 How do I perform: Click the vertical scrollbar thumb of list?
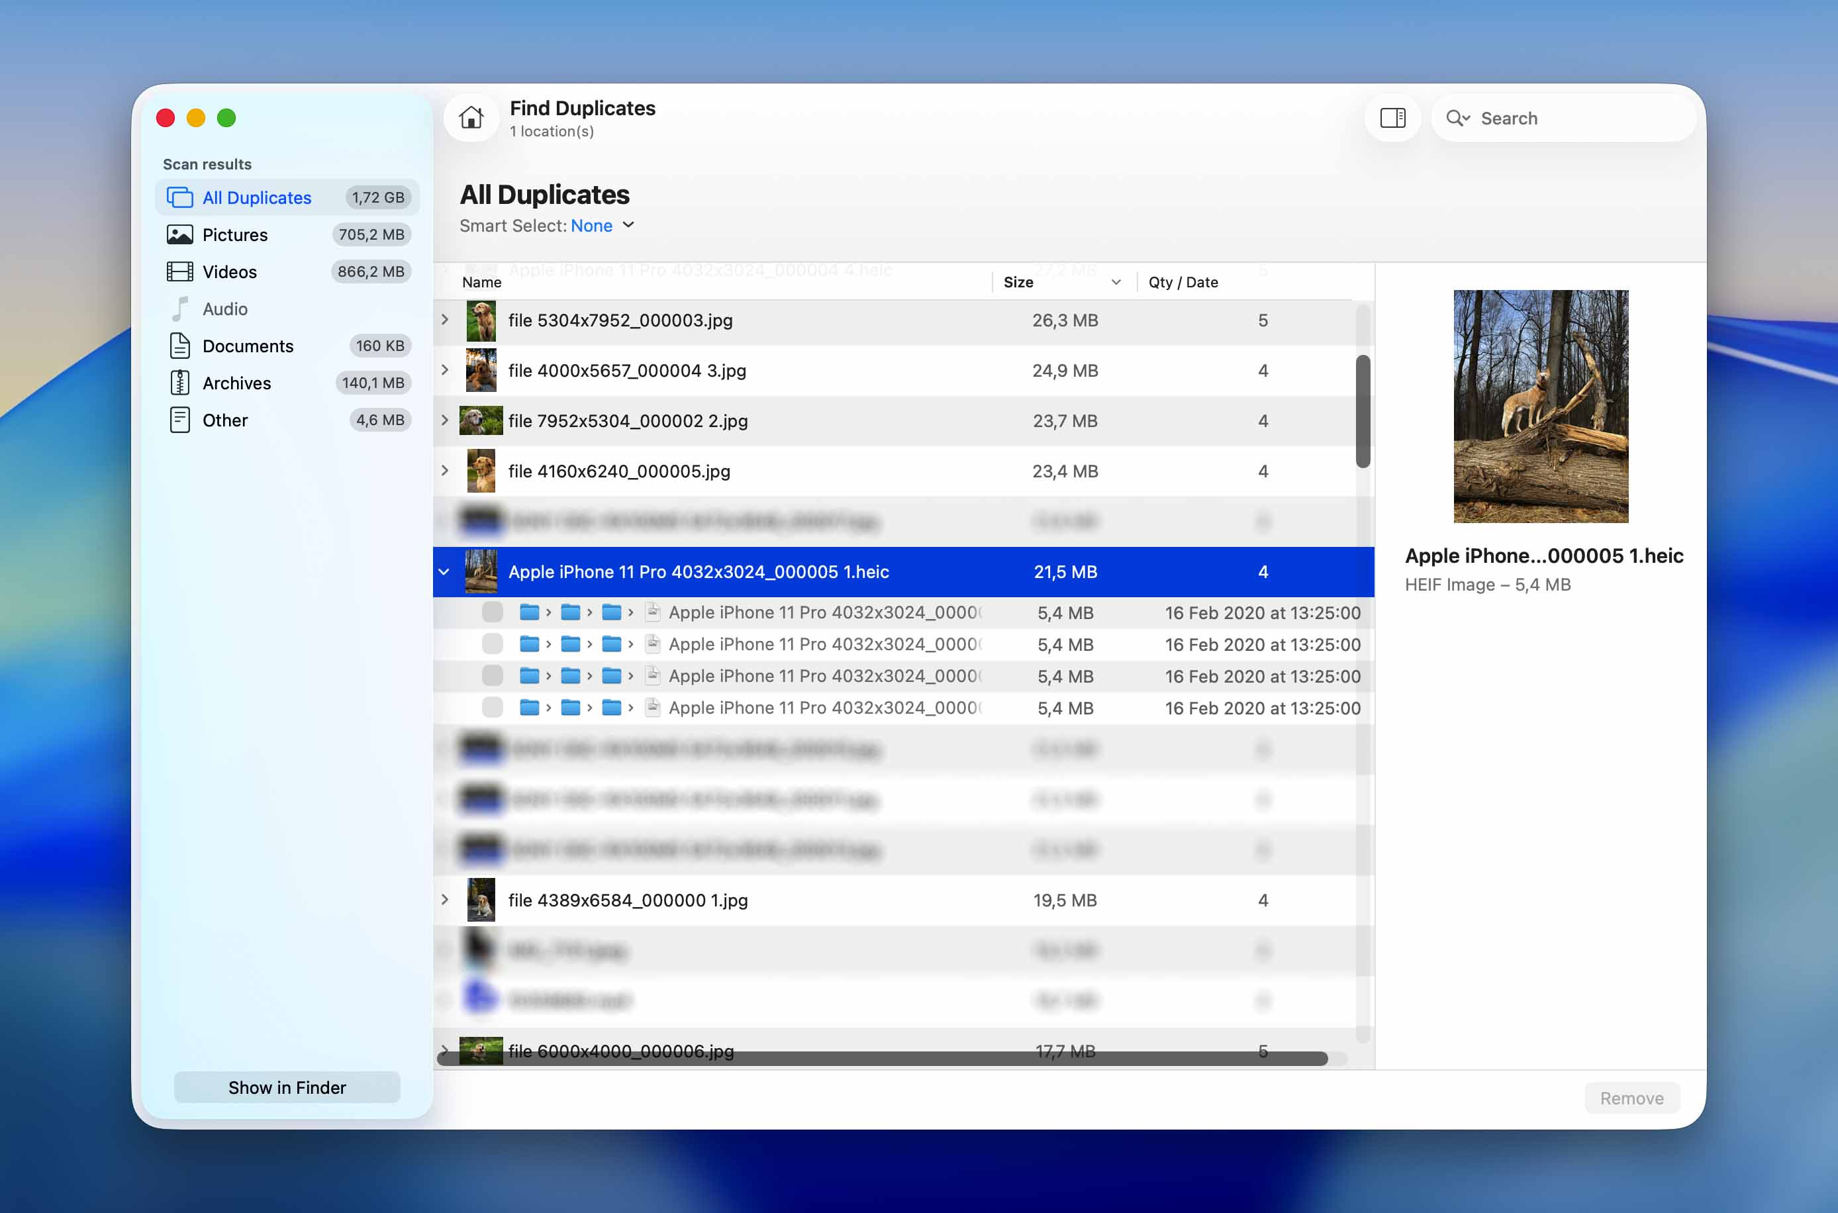(1363, 412)
